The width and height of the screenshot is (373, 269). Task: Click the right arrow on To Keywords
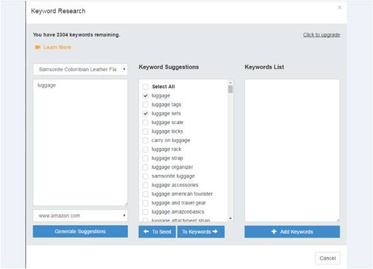click(x=215, y=231)
